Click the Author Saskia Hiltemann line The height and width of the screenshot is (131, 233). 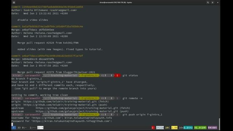tap(44, 10)
